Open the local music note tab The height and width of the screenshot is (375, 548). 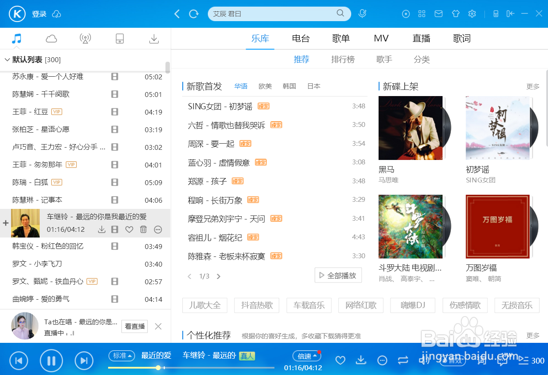point(17,39)
